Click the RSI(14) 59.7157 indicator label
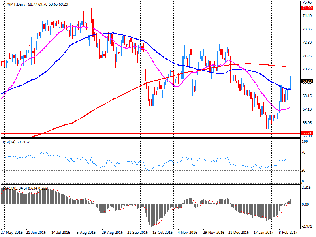 coord(16,142)
